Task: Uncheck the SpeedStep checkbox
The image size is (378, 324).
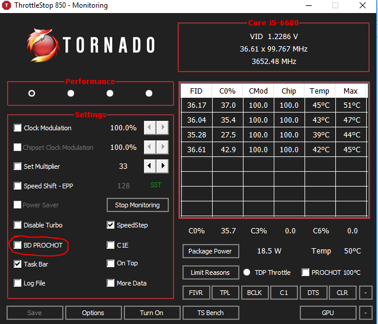Action: coord(110,225)
